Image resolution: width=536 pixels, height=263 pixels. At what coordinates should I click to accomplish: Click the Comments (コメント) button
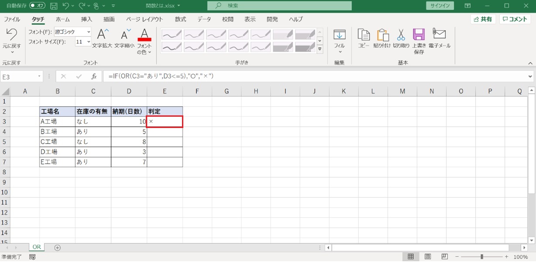[x=515, y=19]
